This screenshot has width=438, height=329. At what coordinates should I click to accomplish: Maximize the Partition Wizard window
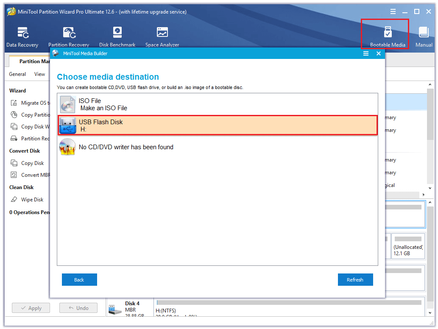(x=416, y=11)
